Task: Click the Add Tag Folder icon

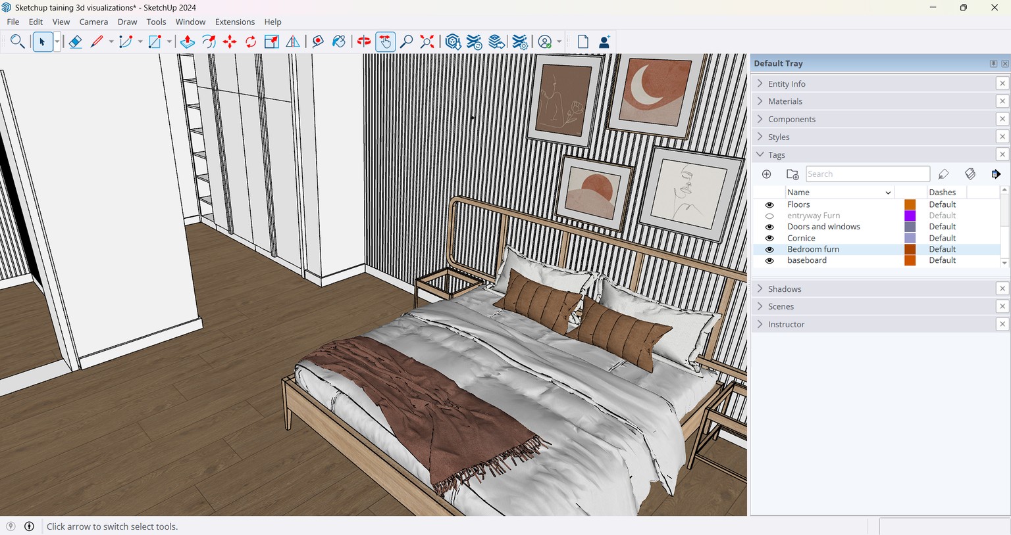Action: pyautogui.click(x=792, y=174)
